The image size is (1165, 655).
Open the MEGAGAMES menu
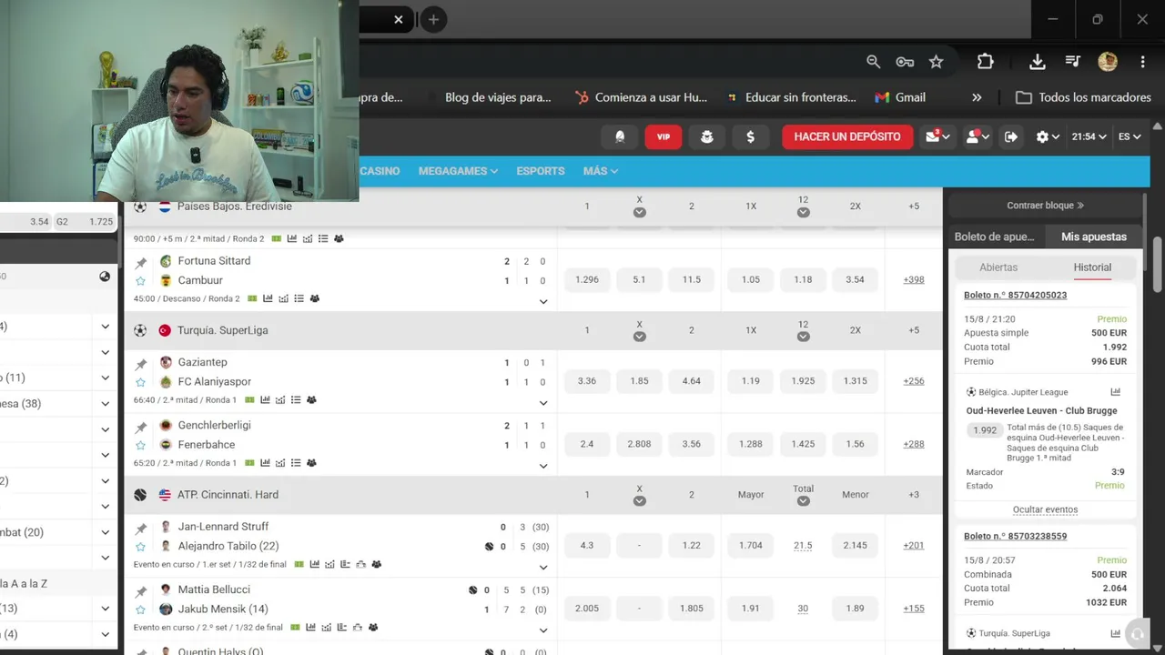[458, 171]
